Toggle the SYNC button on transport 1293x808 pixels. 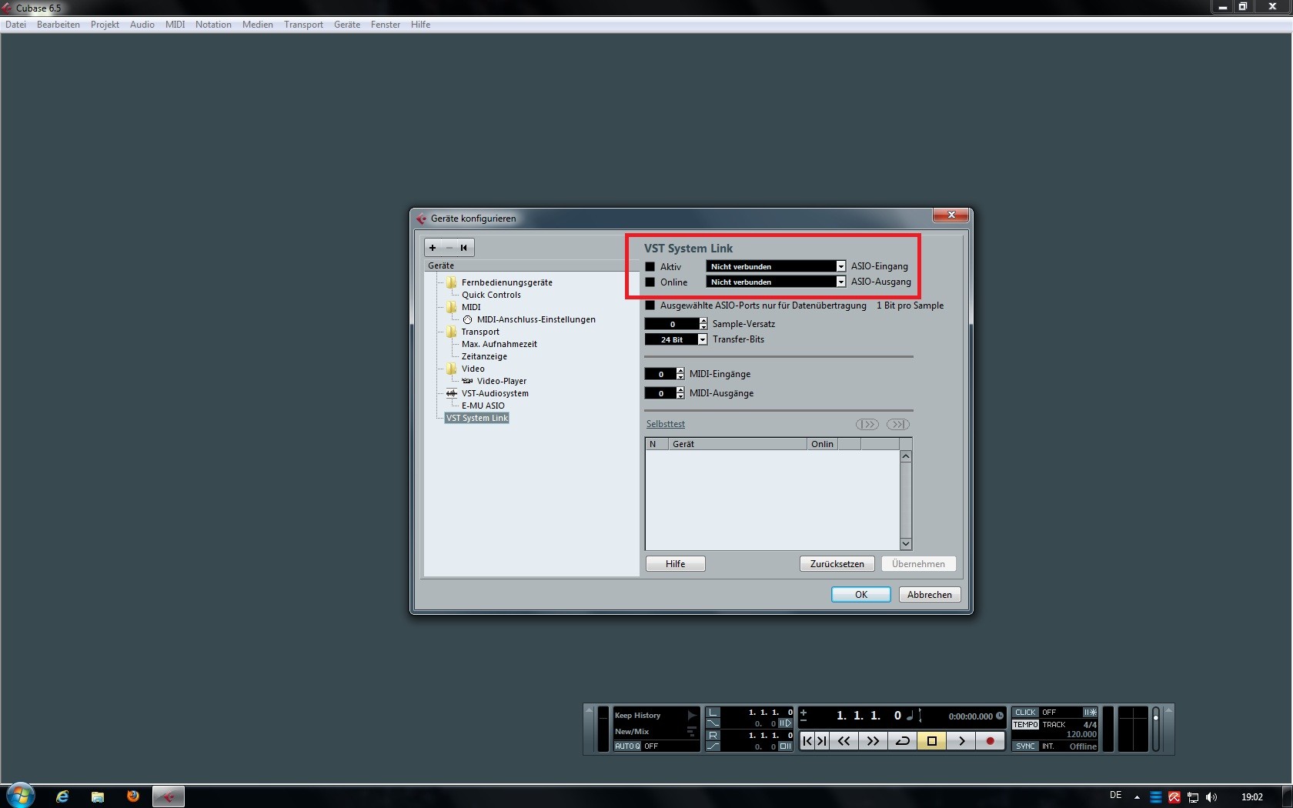click(x=1025, y=746)
